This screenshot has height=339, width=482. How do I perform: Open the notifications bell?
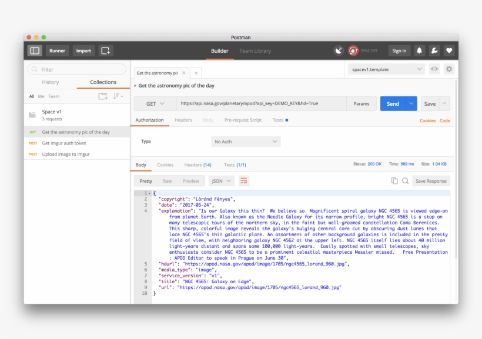tap(419, 51)
